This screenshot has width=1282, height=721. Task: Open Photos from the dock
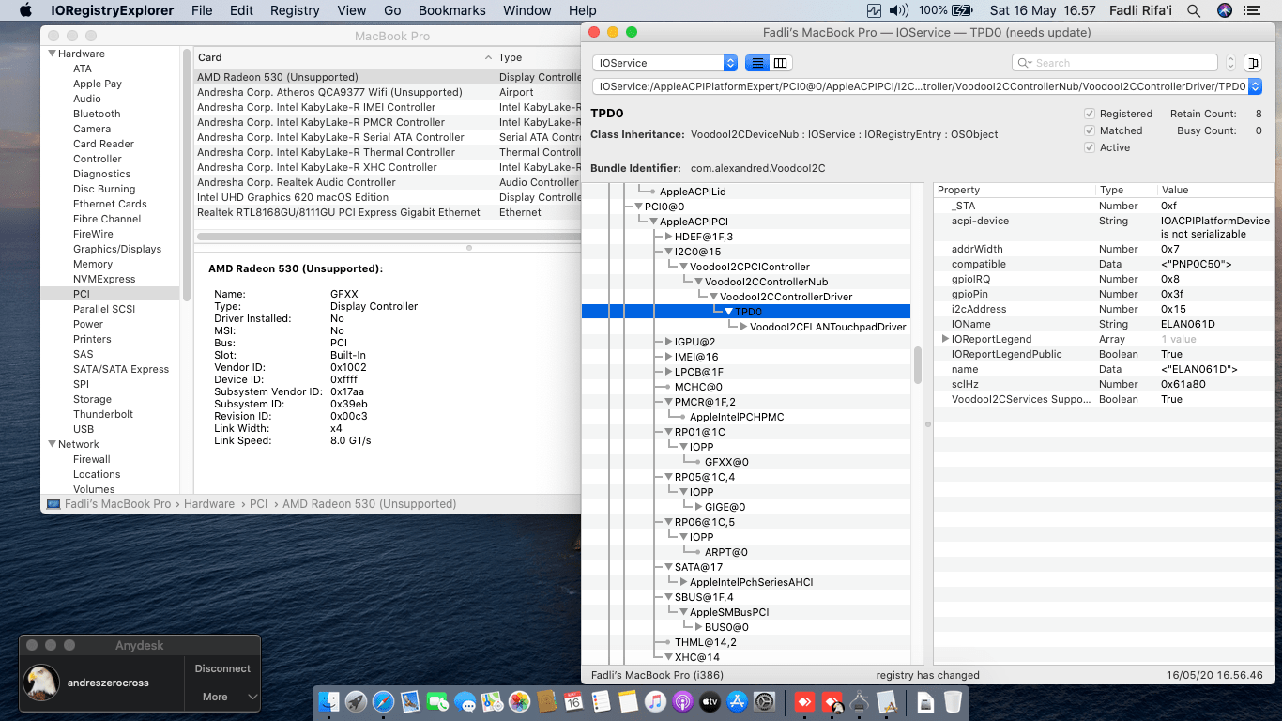coord(519,701)
